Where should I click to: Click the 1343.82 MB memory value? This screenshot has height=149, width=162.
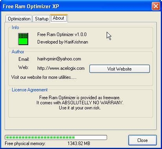79,144
